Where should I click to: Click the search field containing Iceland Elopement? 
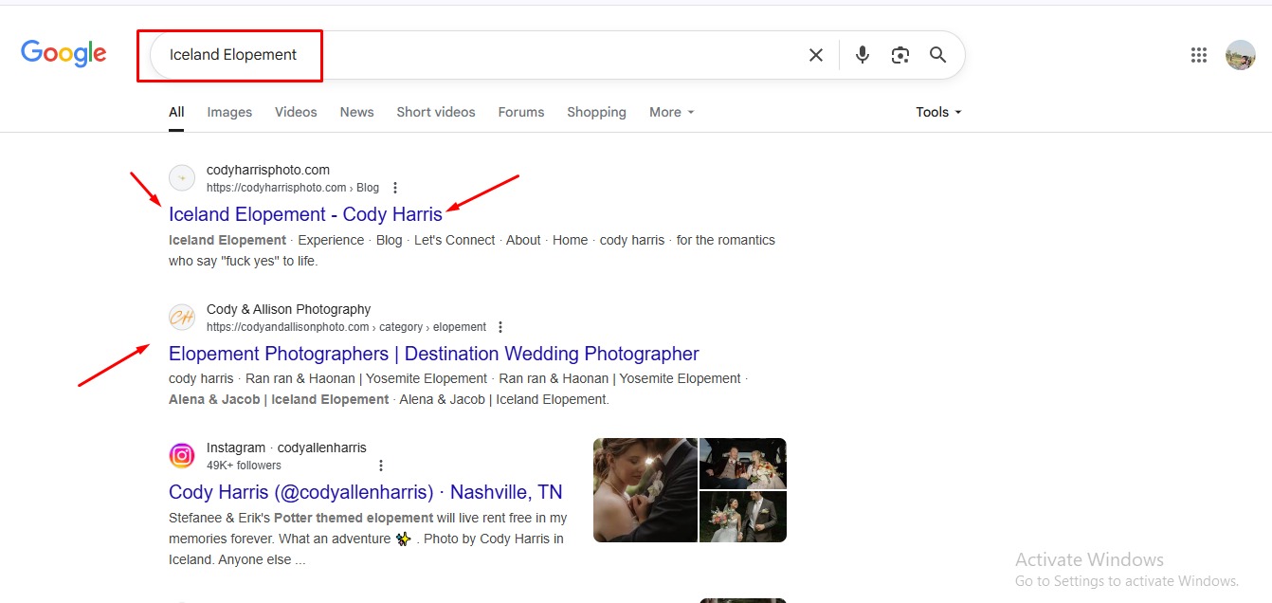tap(474, 55)
